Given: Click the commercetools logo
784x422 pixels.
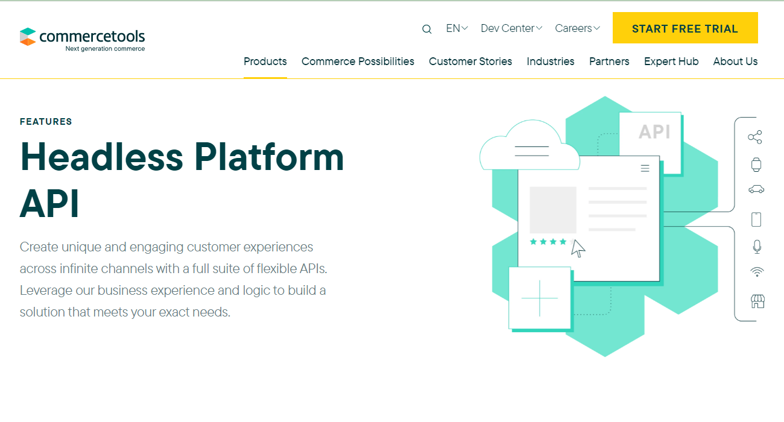Looking at the screenshot, I should 82,39.
